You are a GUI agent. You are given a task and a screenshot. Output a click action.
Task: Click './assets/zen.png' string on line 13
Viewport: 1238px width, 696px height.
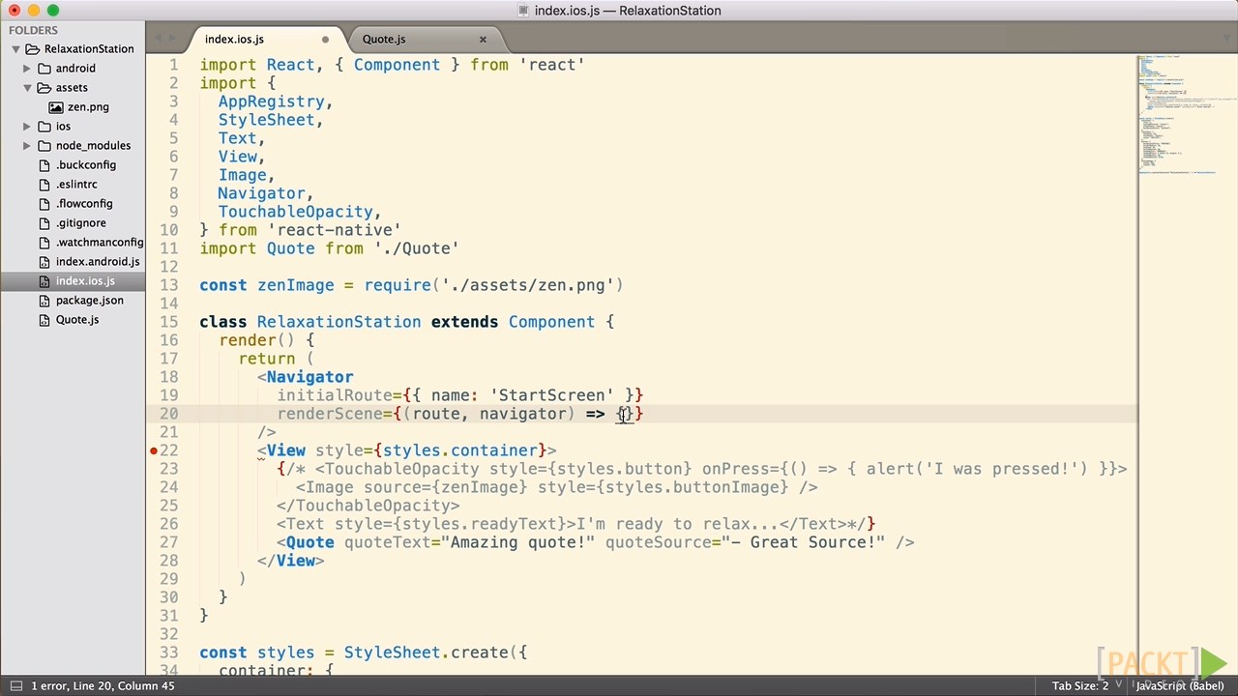(x=527, y=285)
